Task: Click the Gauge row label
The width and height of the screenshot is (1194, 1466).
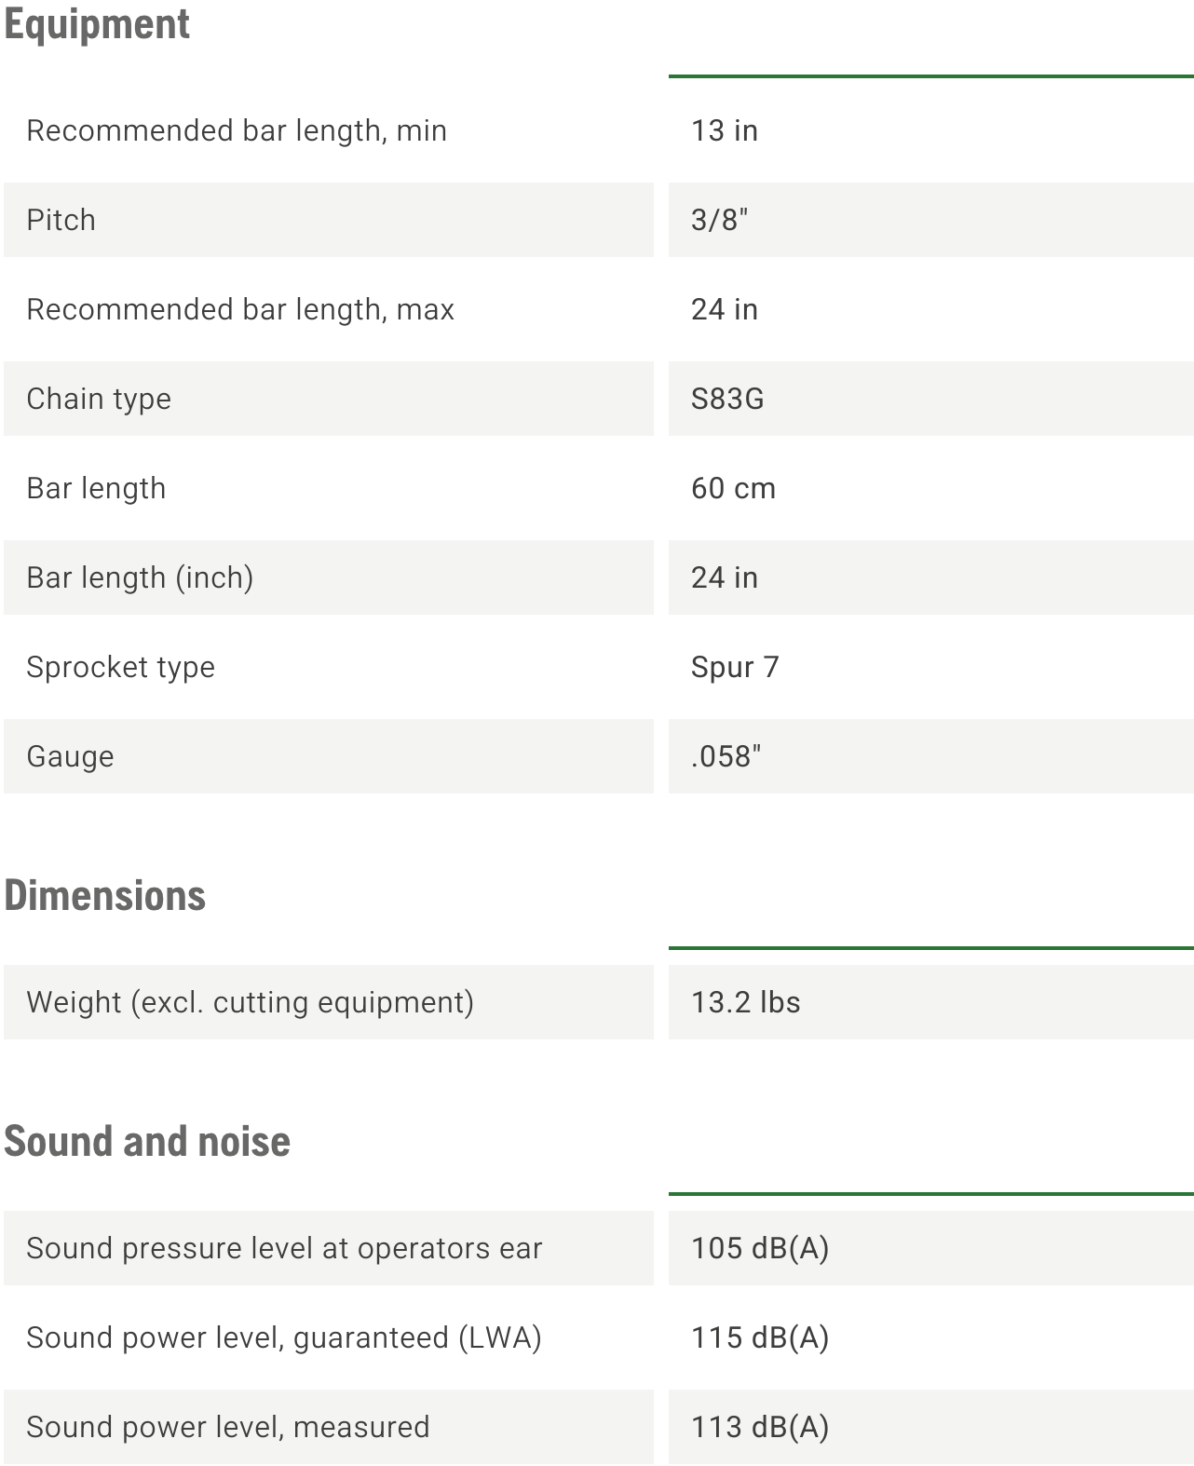Action: 71,756
